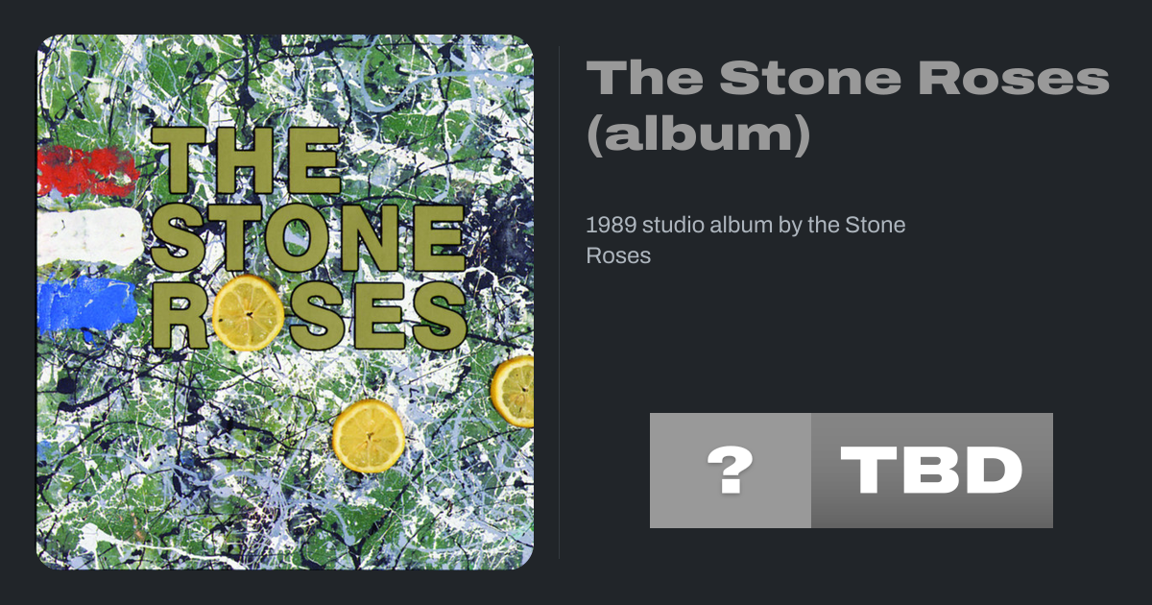Click the half lemon on cover's right edge

pyautogui.click(x=515, y=391)
